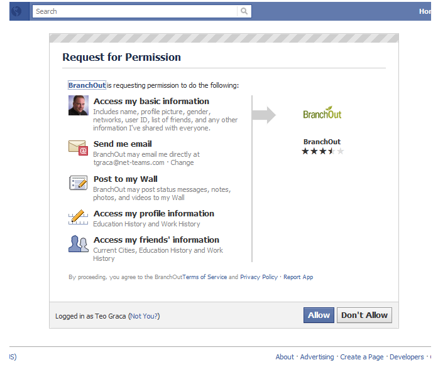Click the search magnifier icon
The width and height of the screenshot is (438, 370).
coord(244,11)
